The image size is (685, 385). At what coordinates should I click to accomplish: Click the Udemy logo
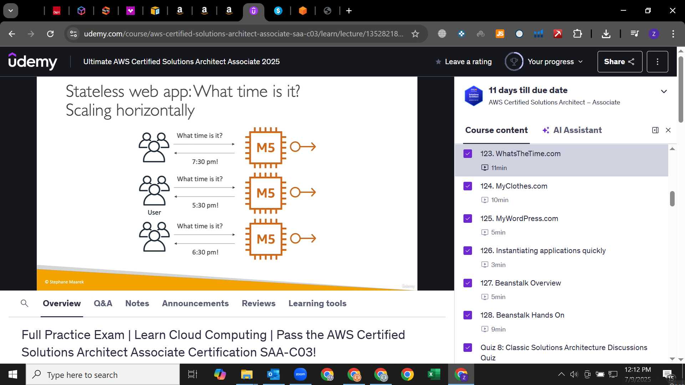(32, 62)
